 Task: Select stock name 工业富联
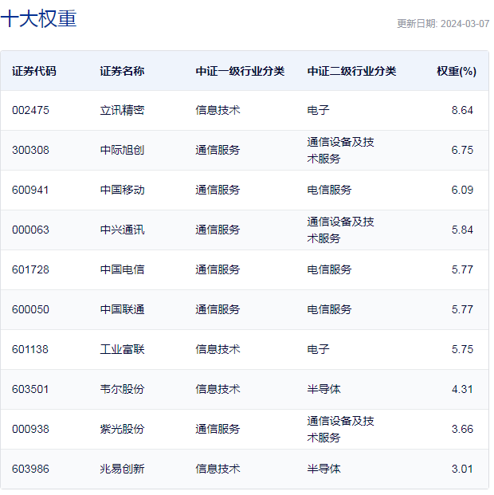point(122,349)
